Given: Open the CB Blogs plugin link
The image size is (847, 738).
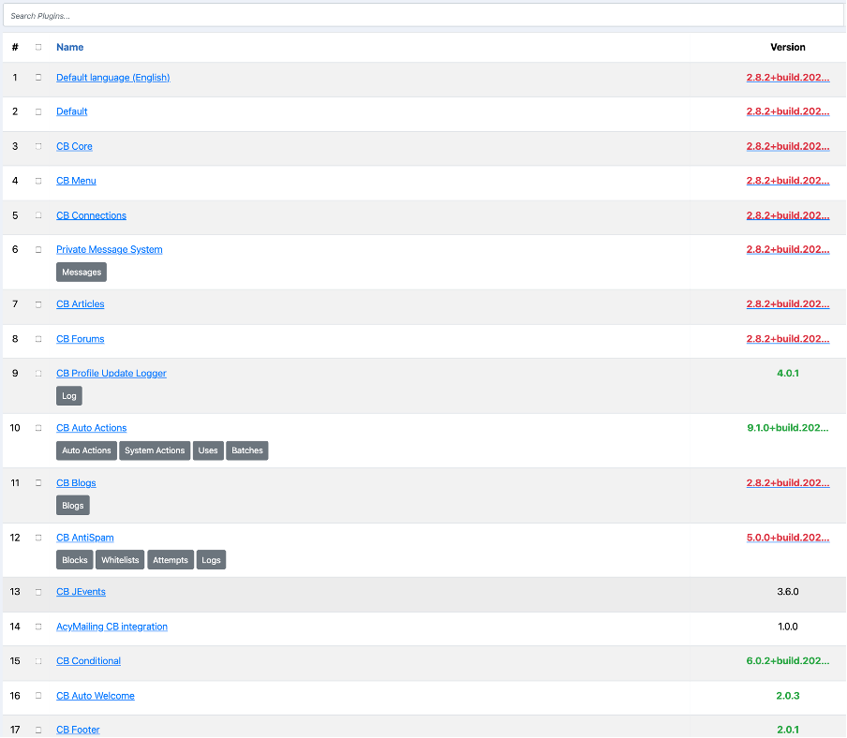Looking at the screenshot, I should (x=76, y=482).
